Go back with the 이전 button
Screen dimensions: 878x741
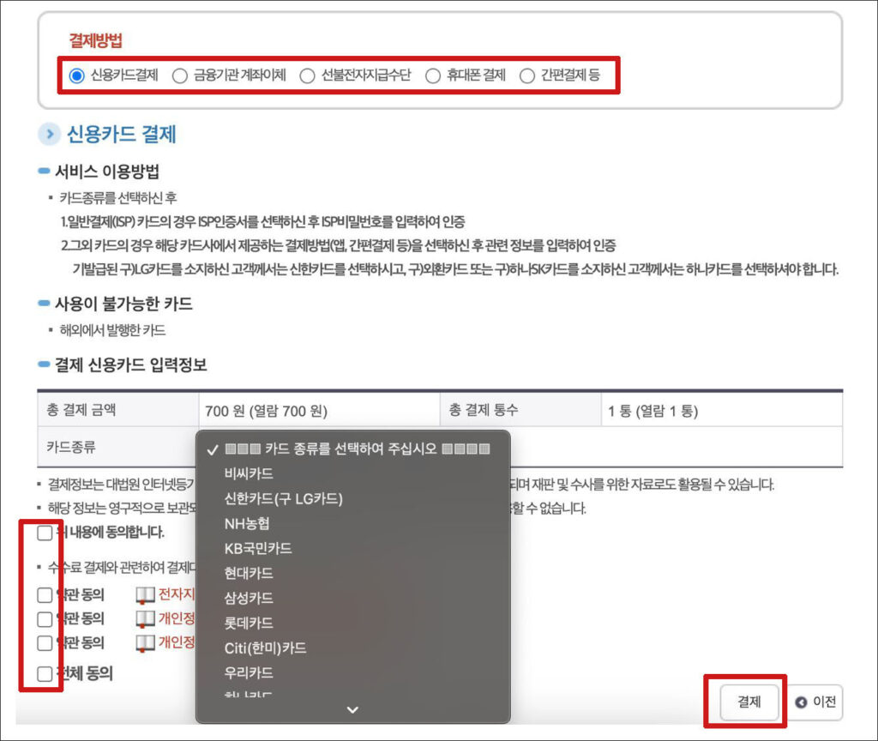coord(815,702)
